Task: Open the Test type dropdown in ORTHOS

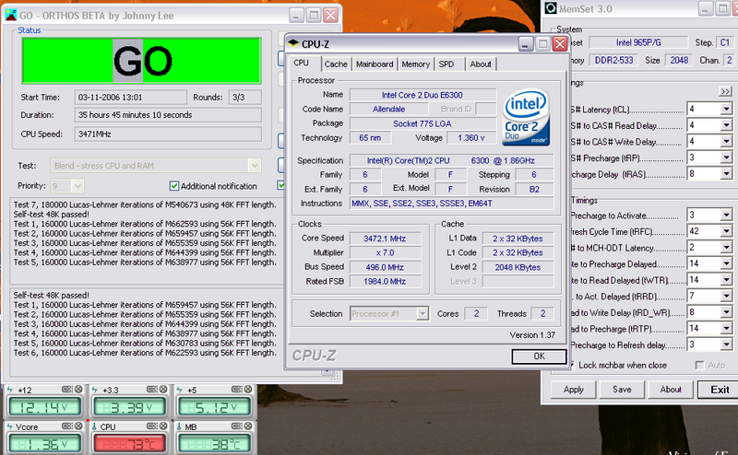Action: (x=255, y=166)
